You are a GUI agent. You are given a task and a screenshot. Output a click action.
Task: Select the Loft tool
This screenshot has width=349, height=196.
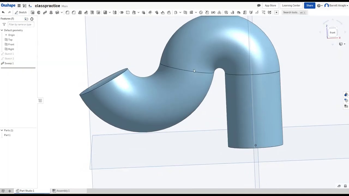point(51,13)
